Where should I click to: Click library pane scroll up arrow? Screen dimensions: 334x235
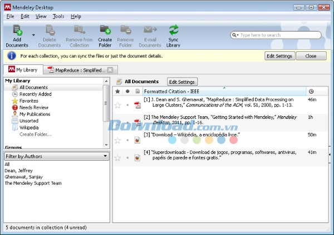click(x=106, y=81)
